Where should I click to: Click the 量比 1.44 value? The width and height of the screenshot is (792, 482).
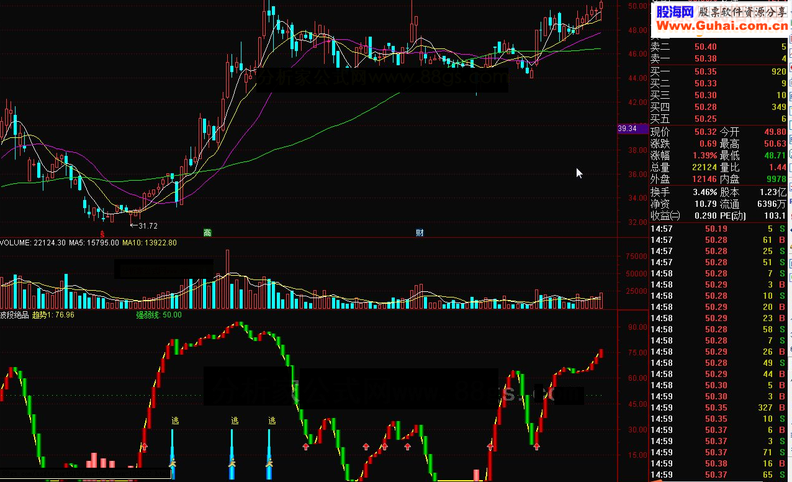[778, 167]
